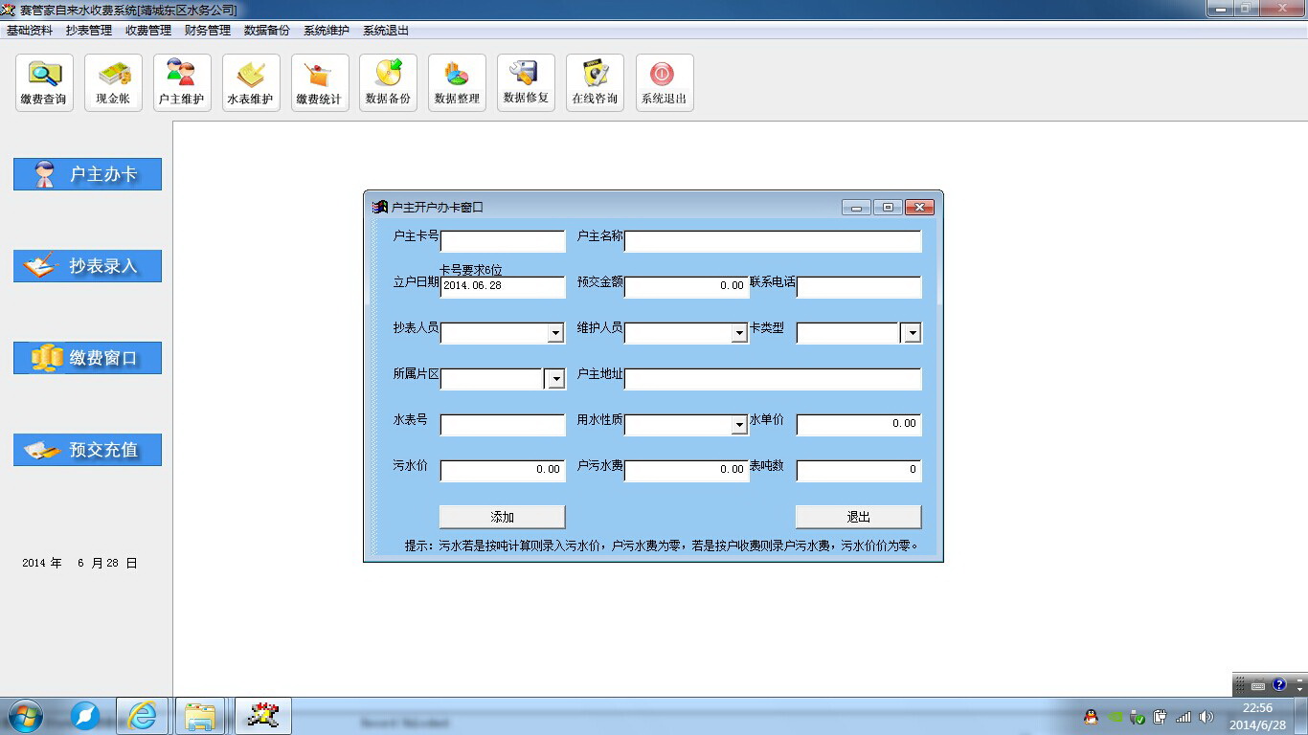
Task: Focus the 户污水费 field
Action: click(x=687, y=471)
